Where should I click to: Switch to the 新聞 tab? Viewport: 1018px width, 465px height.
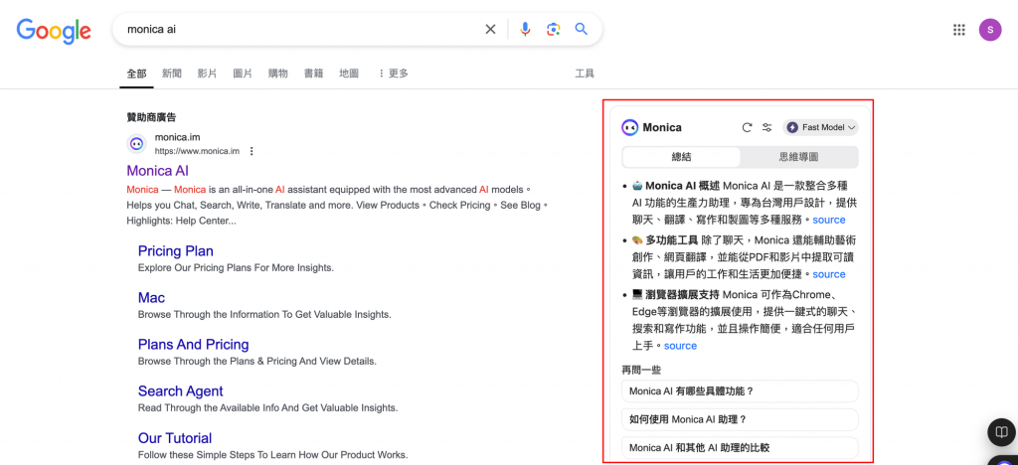coord(172,74)
